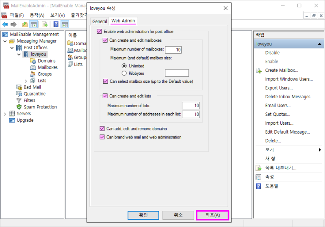Click the 적용(A) apply button

(212, 215)
